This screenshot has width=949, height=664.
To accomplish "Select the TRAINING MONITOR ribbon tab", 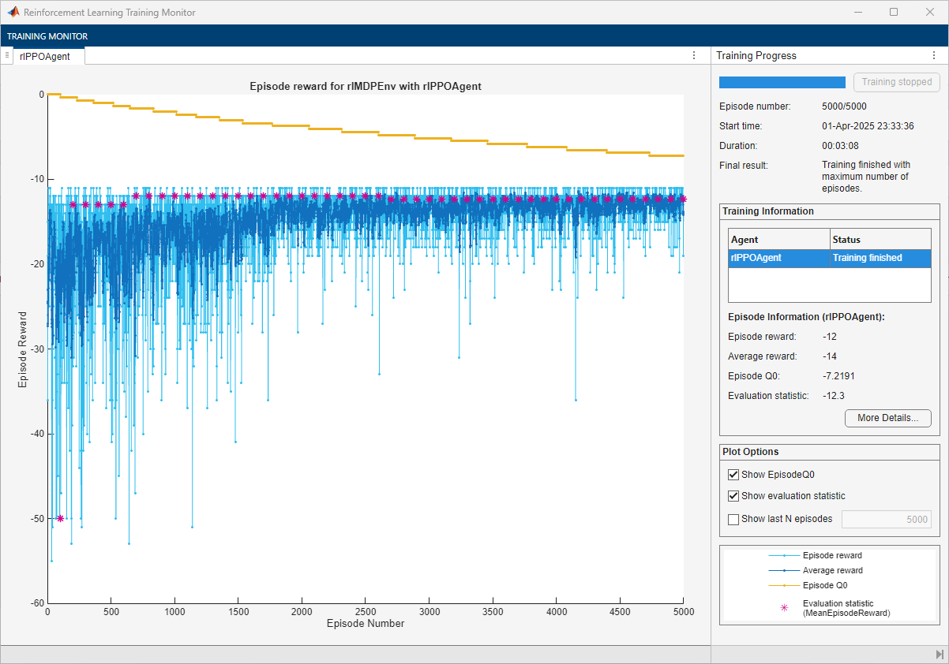I will point(47,36).
